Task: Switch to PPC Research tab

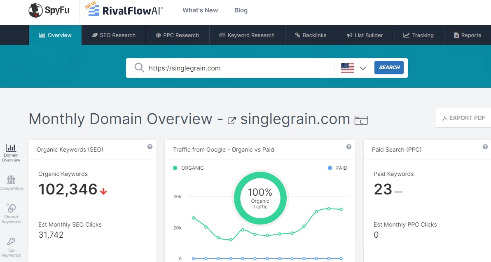Action: [x=178, y=35]
